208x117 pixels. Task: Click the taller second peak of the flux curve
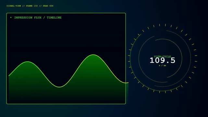coord(93,55)
